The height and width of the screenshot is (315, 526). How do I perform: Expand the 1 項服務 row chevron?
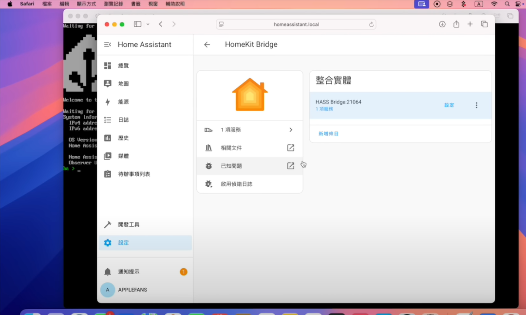tap(291, 130)
